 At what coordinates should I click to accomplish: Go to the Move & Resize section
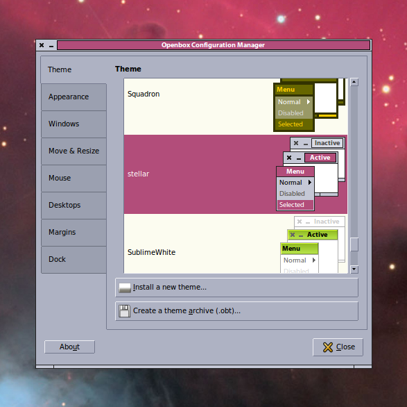click(x=73, y=151)
